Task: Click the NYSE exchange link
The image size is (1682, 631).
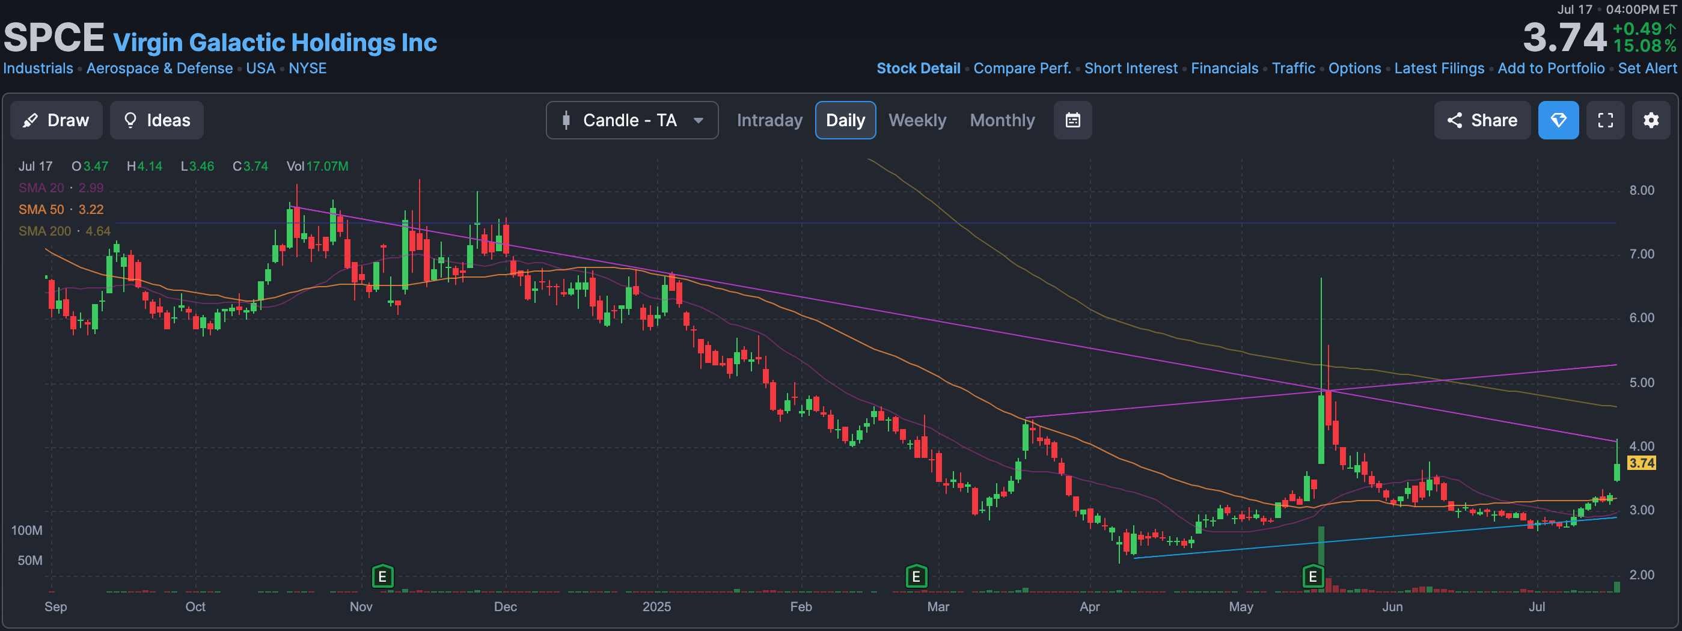Action: 308,69
